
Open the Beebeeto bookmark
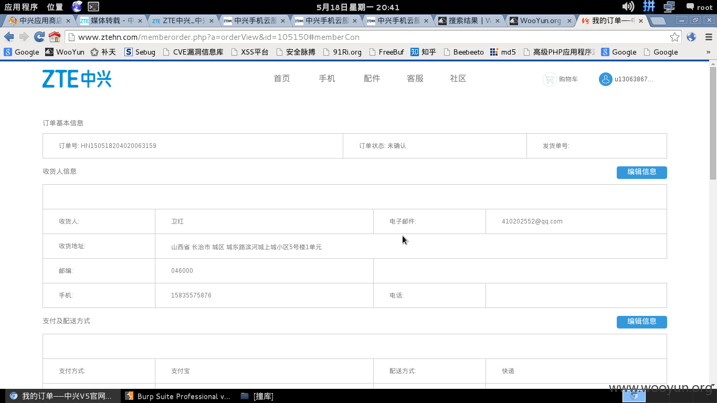point(464,52)
